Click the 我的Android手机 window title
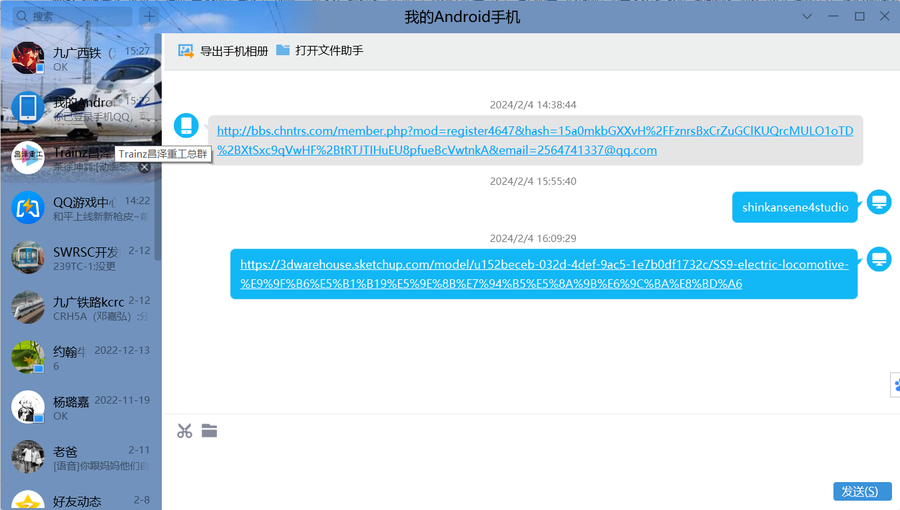900x510 pixels. coord(463,17)
